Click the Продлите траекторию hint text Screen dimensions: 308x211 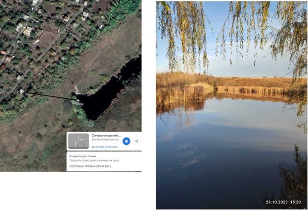tap(95, 160)
